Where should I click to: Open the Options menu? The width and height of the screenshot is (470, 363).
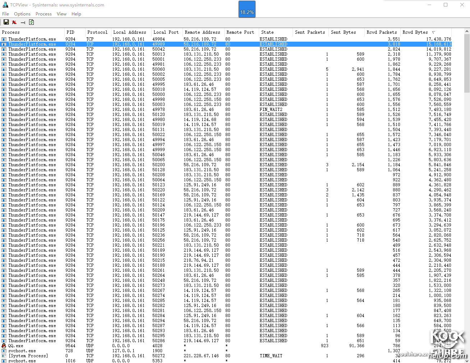tap(22, 14)
